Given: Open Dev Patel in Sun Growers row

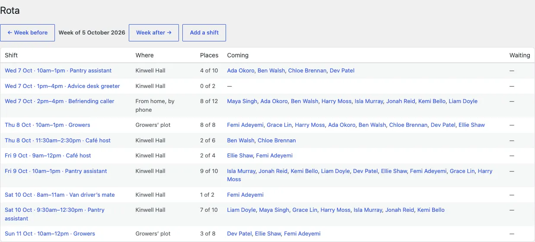Looking at the screenshot, I should [x=239, y=234].
